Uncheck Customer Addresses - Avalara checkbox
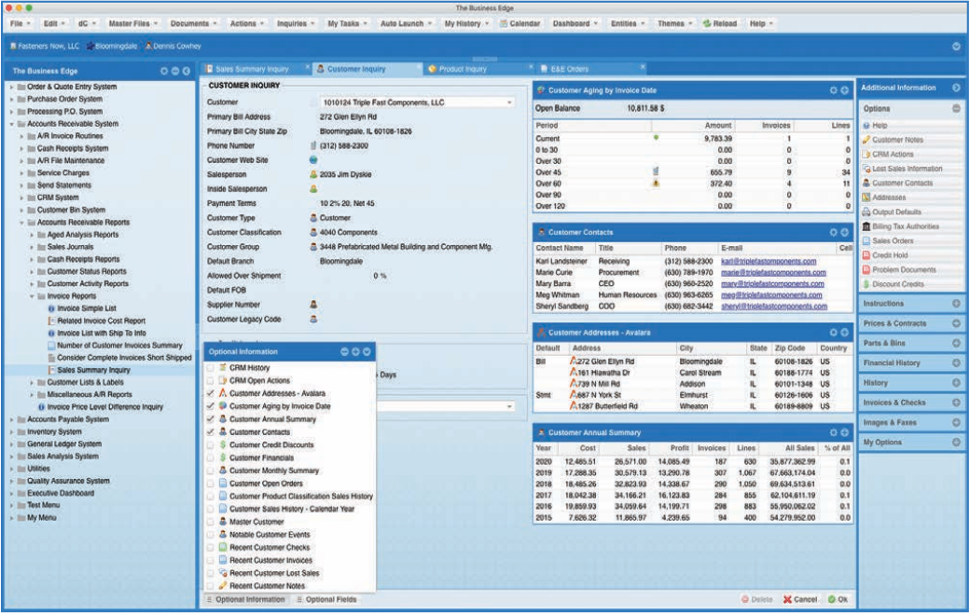970x614 pixels. [x=211, y=393]
